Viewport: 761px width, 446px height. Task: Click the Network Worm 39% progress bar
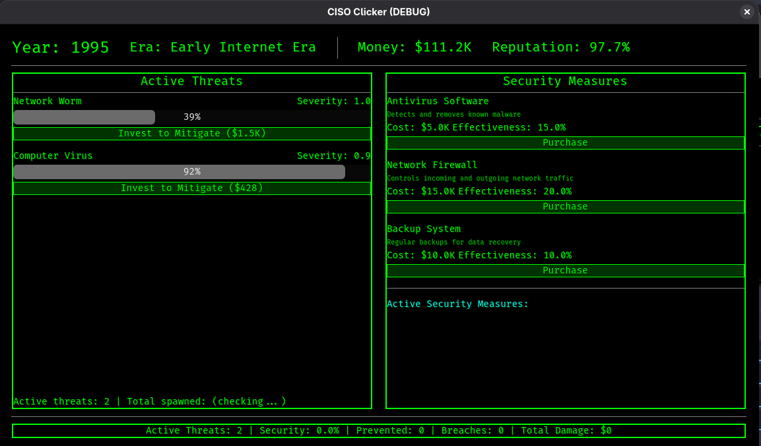191,117
